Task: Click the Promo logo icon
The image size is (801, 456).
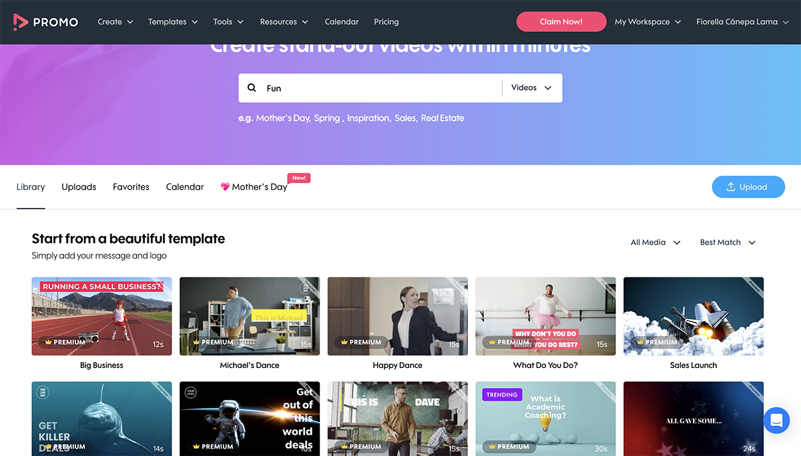Action: [x=21, y=22]
